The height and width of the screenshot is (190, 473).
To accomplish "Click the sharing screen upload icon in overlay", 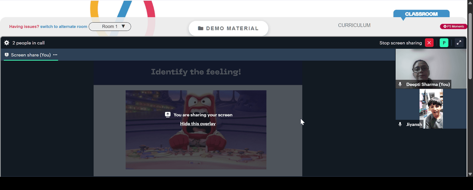I will click(x=168, y=115).
